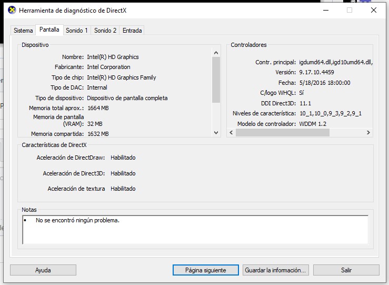
Task: Click the 'Memoria total aprox.:' label
Action: pyautogui.click(x=56, y=108)
